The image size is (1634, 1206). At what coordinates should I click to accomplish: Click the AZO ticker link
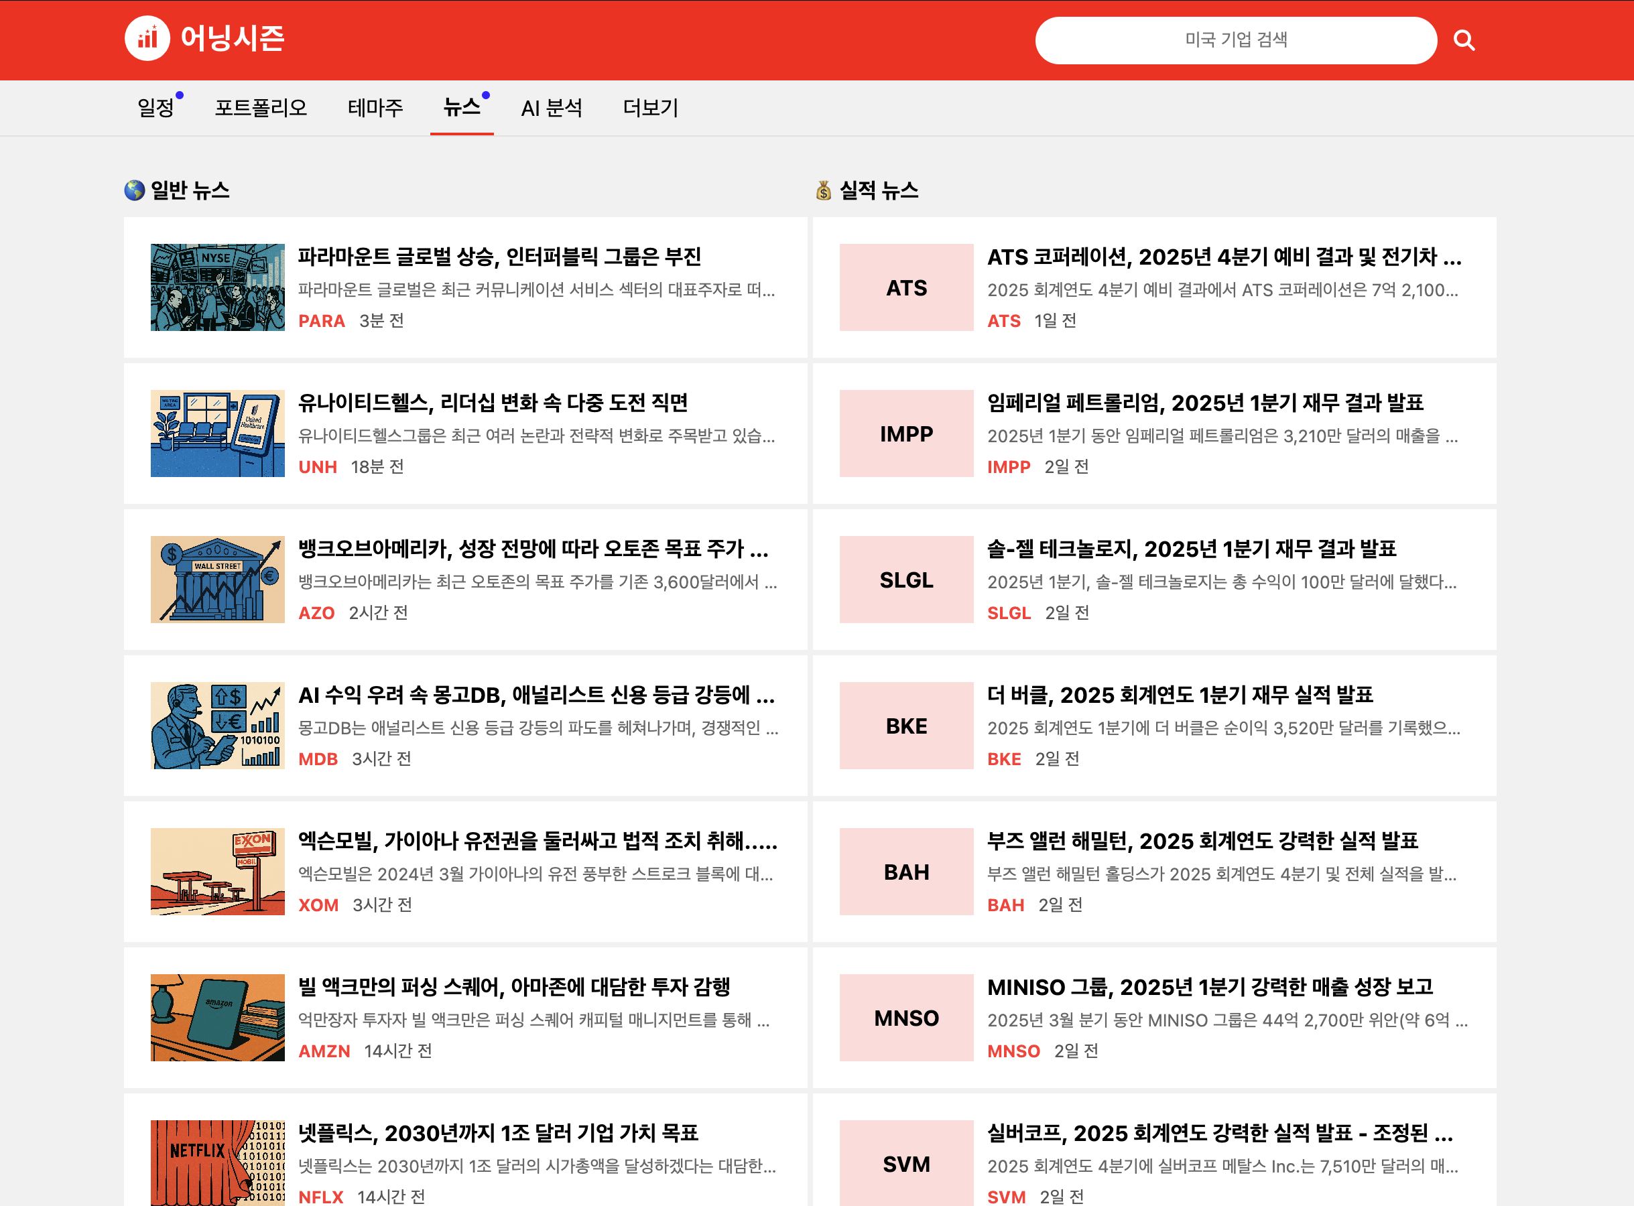[316, 612]
